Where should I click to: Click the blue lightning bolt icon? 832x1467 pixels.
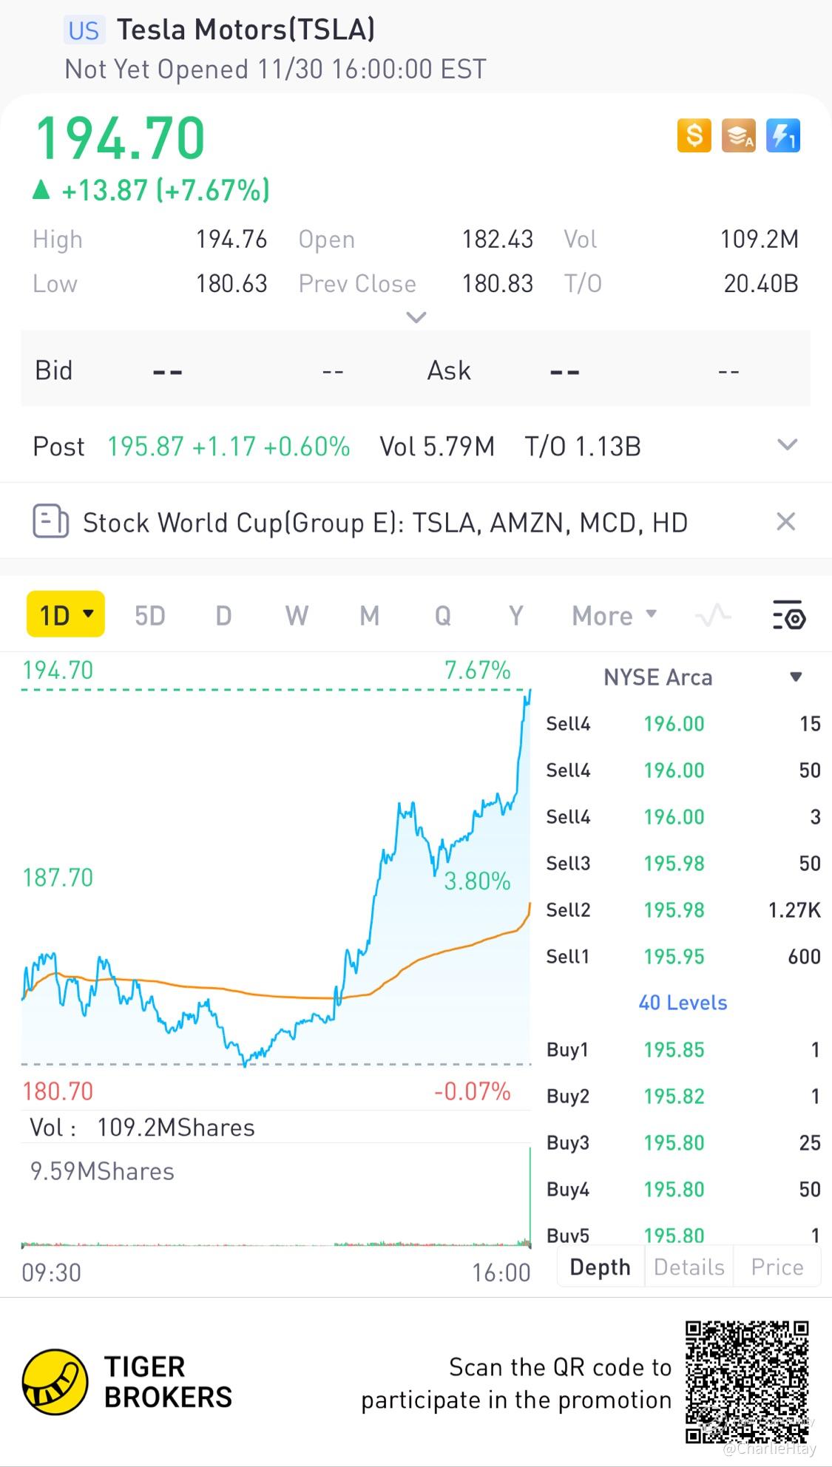[782, 136]
